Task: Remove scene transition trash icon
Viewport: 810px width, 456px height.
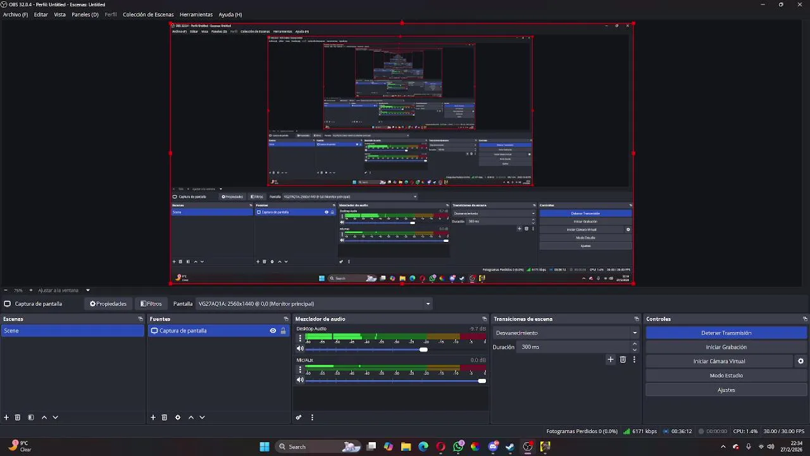Action: click(623, 360)
